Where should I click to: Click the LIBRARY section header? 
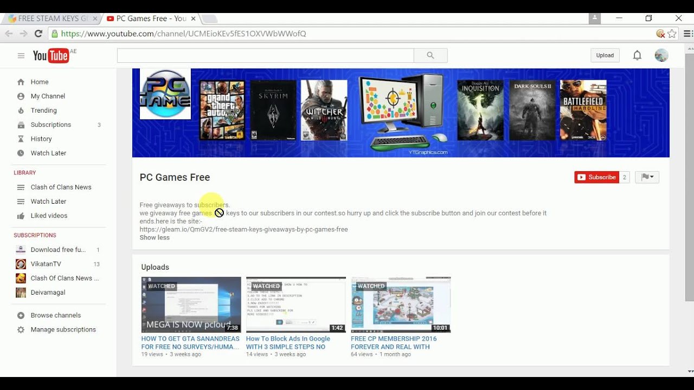(25, 173)
